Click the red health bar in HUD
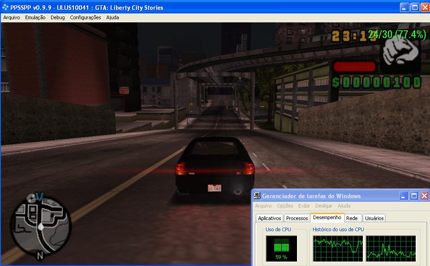430x266 pixels. coord(354,66)
